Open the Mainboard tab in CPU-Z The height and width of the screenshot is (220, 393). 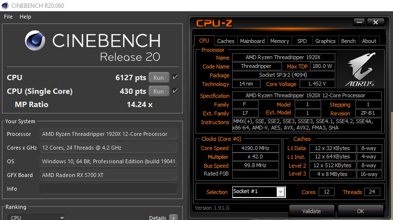pyautogui.click(x=252, y=41)
